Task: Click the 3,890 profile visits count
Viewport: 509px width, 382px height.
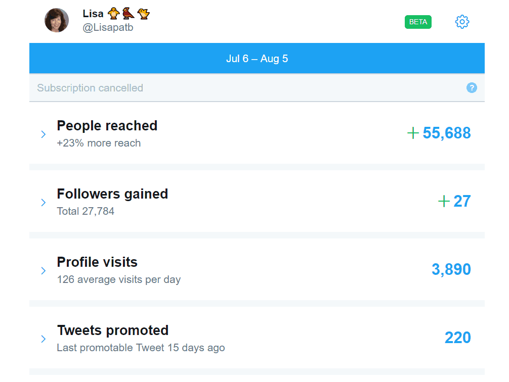Action: pos(451,269)
